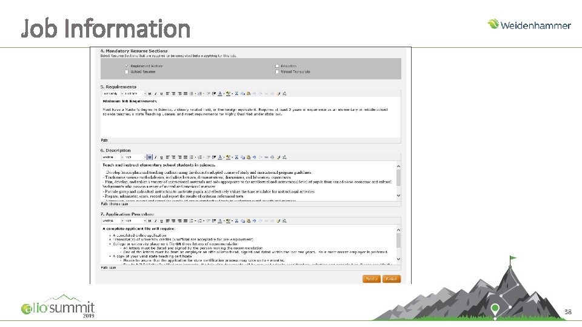Align left in Requirements editor toolbar
The height and width of the screenshot is (327, 582).
[x=167, y=94]
